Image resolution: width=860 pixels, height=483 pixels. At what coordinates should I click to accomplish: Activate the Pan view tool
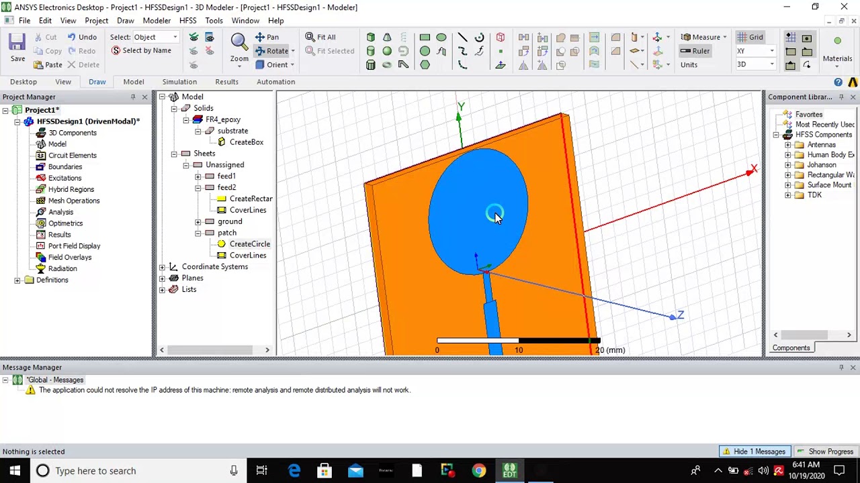(267, 37)
